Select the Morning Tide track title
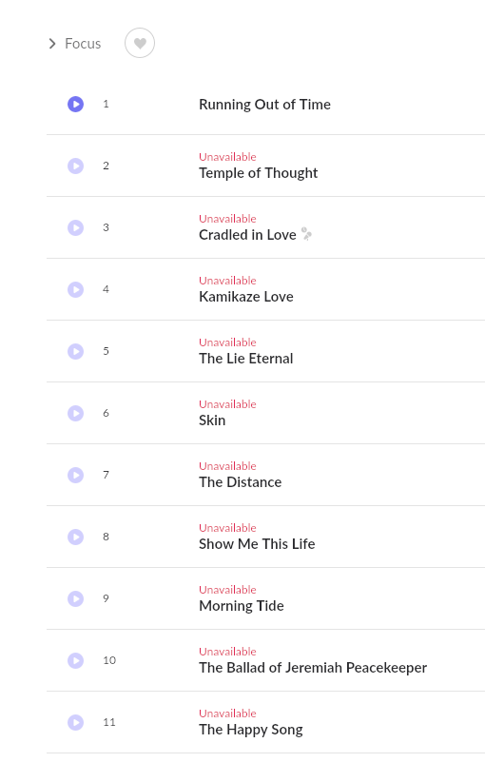Image resolution: width=485 pixels, height=782 pixels. point(242,606)
